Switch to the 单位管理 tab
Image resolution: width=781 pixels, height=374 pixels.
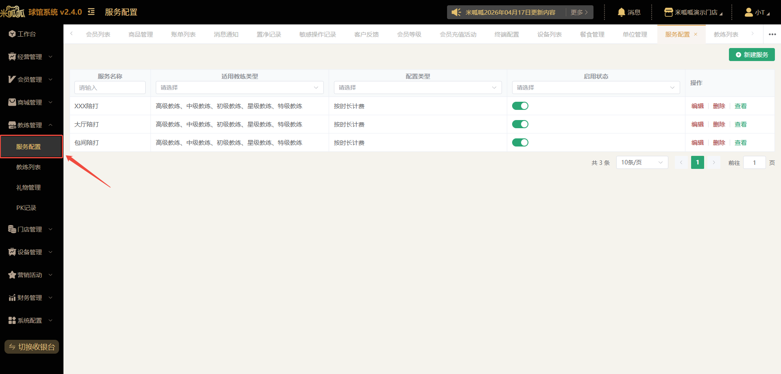pos(635,34)
